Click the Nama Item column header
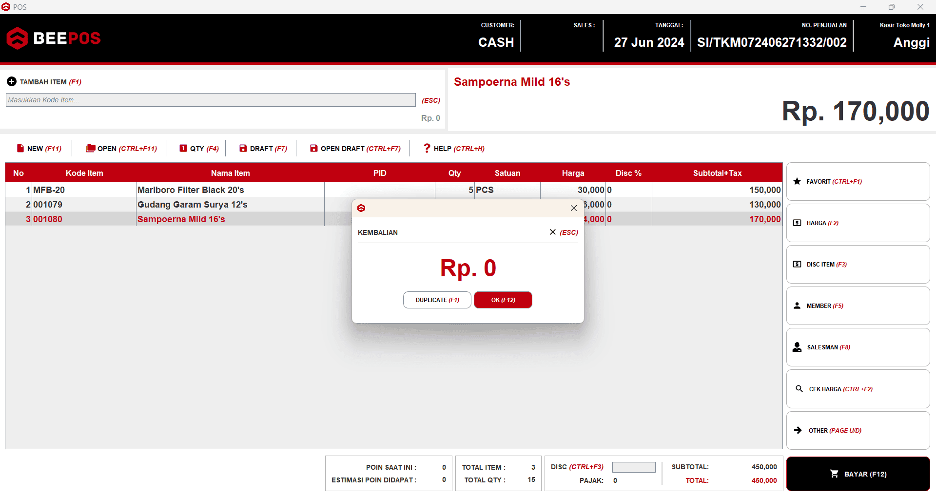 tap(230, 173)
